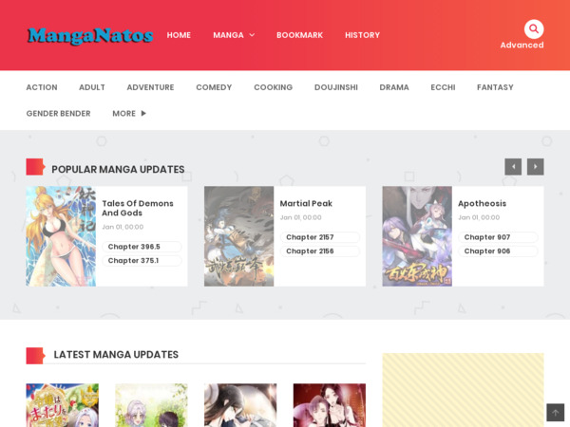The image size is (570, 427).
Task: Select the COOKING genre
Action: (273, 87)
